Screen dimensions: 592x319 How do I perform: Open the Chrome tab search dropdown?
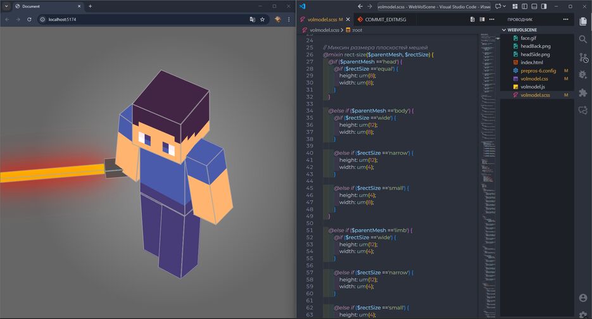pos(6,6)
